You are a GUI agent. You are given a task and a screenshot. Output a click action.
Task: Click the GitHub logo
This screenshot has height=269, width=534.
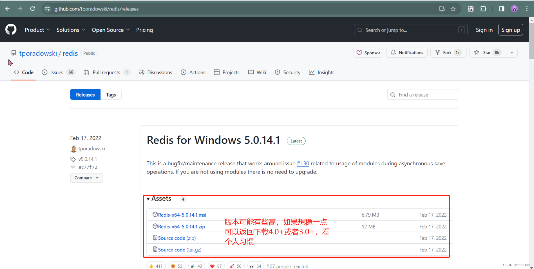point(11,30)
